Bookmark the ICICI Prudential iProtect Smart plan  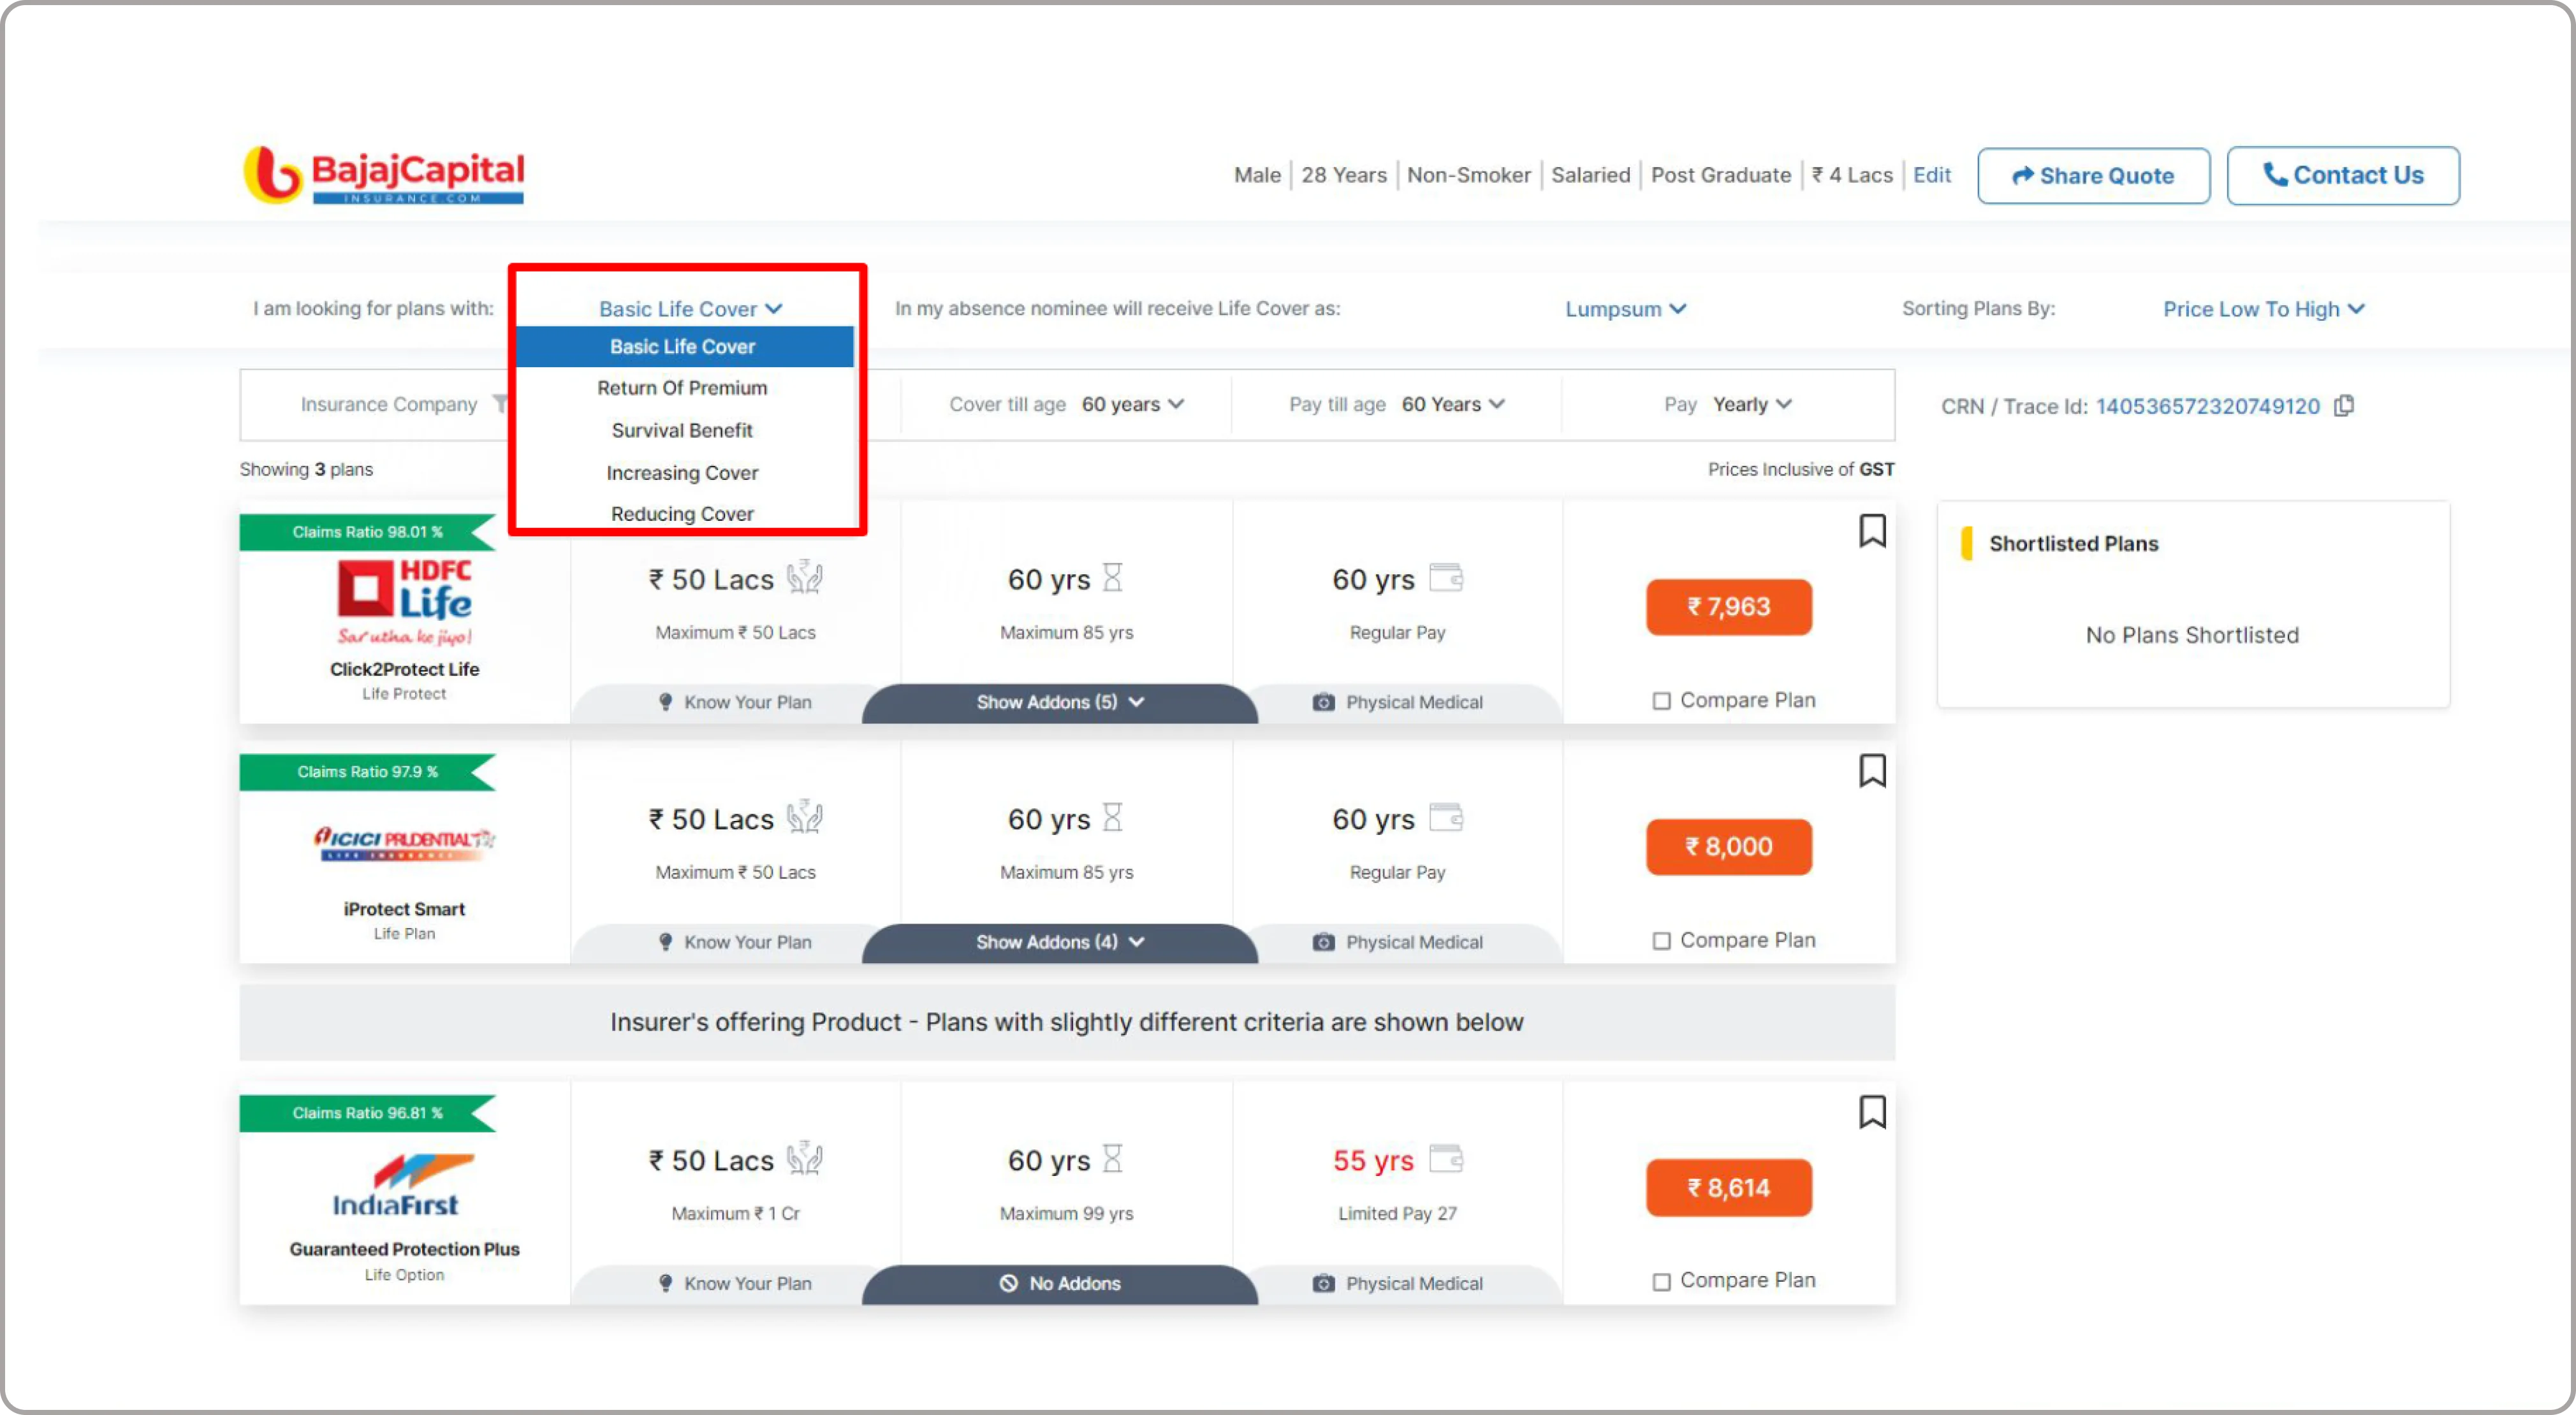[1872, 771]
